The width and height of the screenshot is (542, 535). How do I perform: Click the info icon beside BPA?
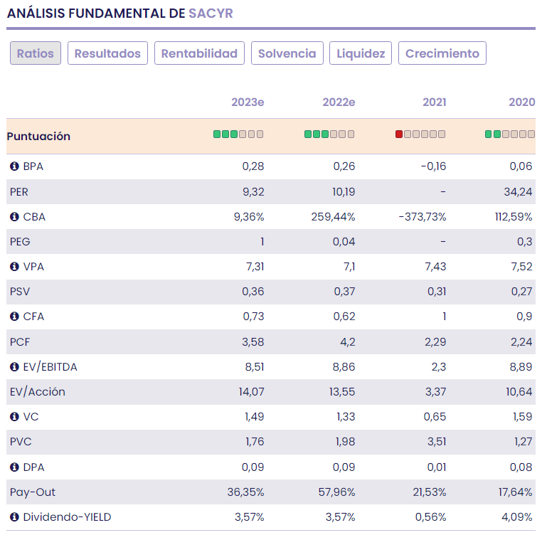tap(14, 166)
